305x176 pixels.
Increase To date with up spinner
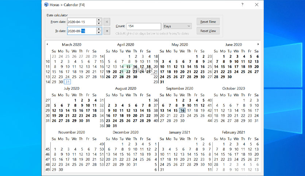pos(99,29)
